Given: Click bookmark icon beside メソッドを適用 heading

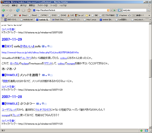Looking at the screenshot, I should coord(43,75).
